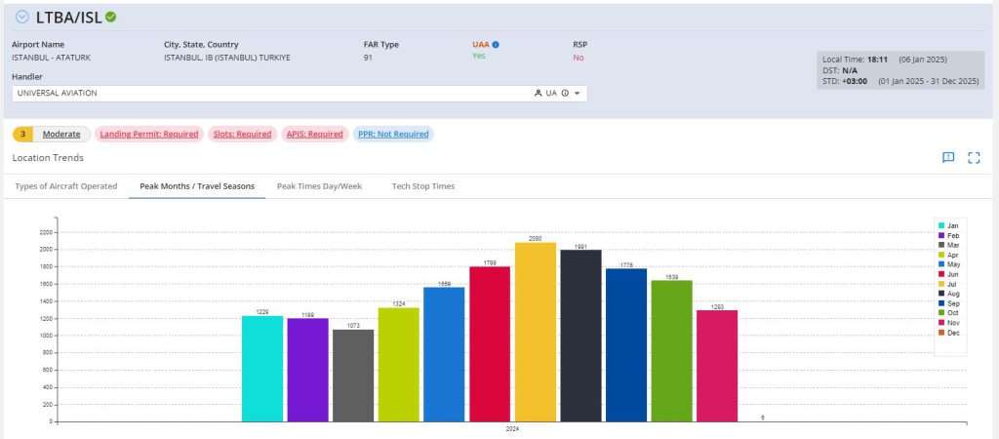The image size is (999, 439).
Task: Click the Dec color swatch in legend
Action: (x=941, y=333)
